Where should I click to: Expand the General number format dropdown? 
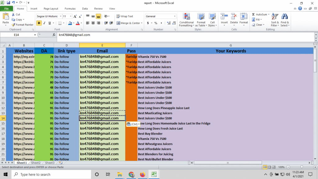pos(175,16)
